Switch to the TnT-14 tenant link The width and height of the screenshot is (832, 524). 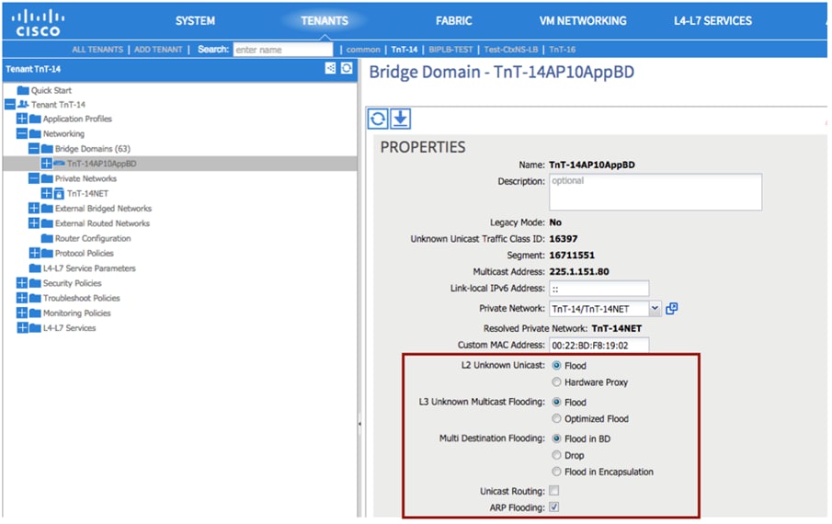click(x=405, y=50)
